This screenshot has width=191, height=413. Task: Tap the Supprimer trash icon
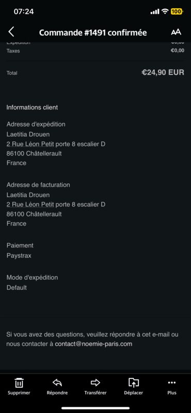(19, 383)
